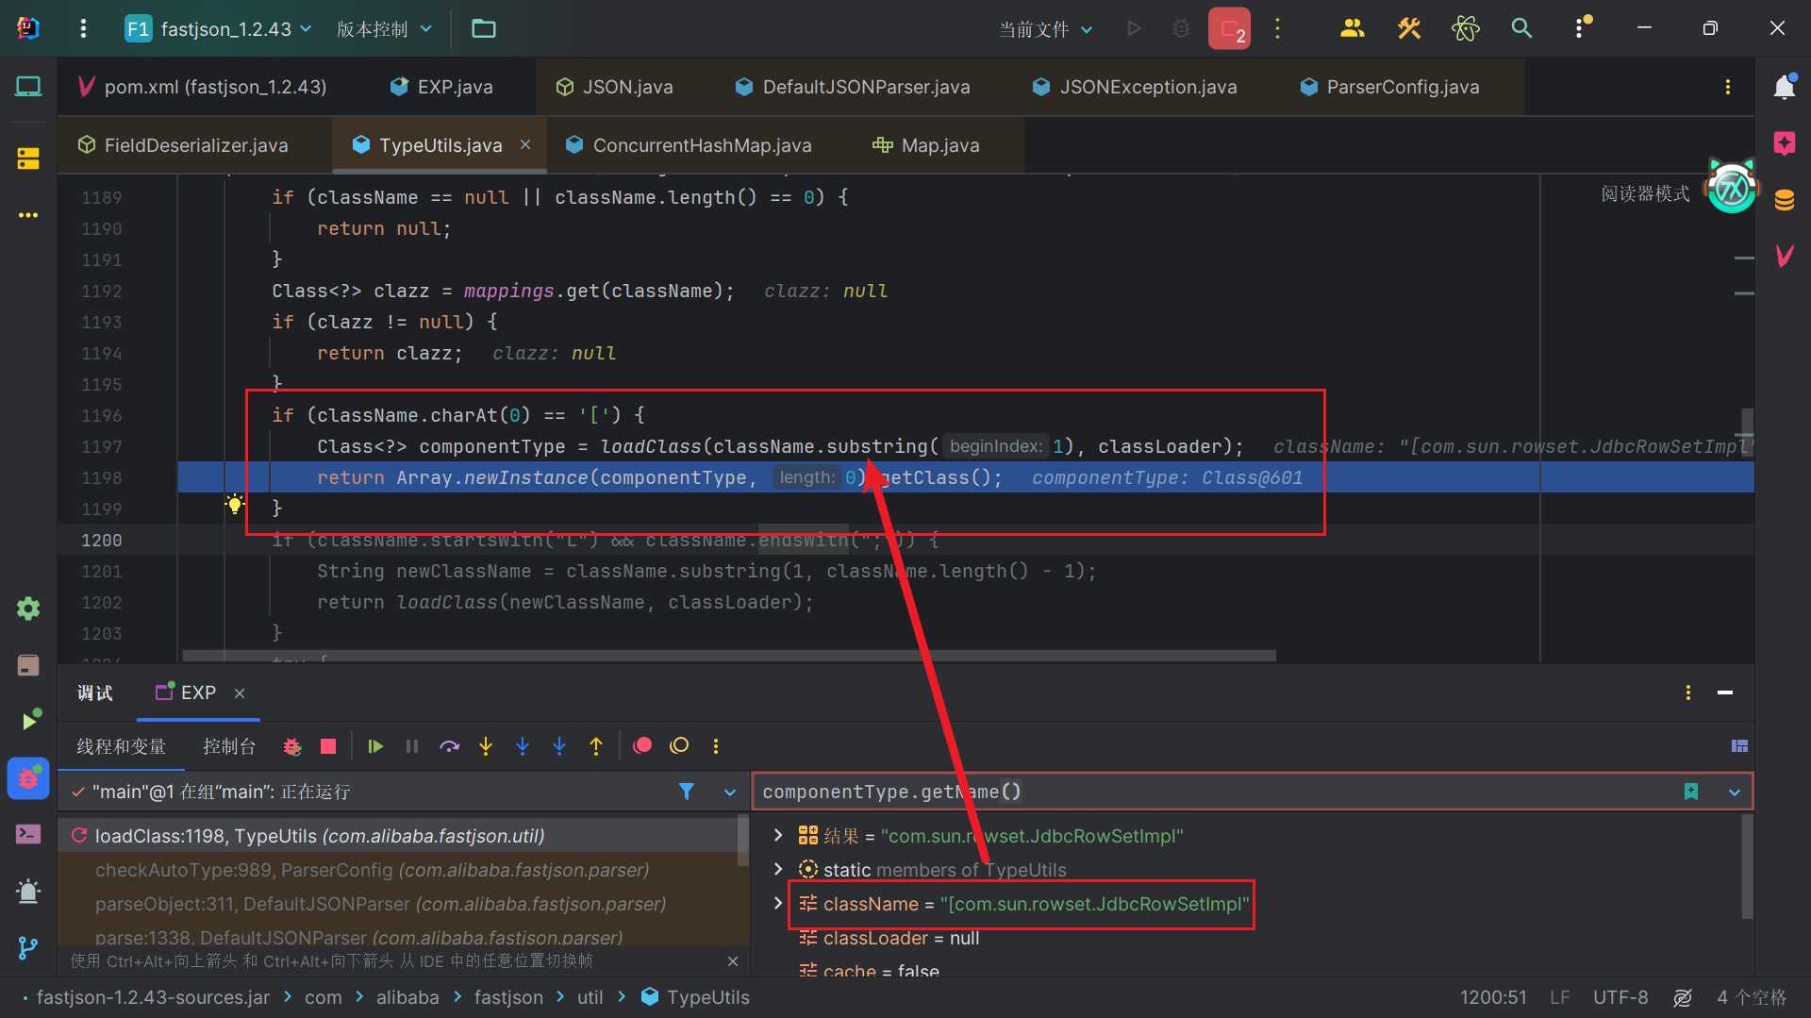
Task: Select the Console tab
Action: tap(229, 746)
